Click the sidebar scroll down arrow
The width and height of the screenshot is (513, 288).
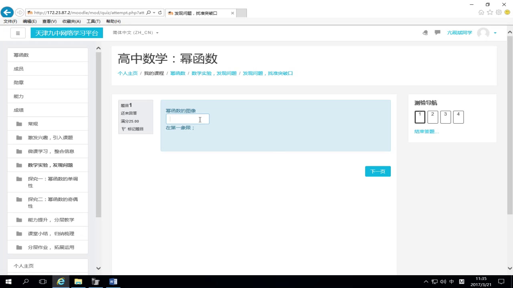coord(99,268)
